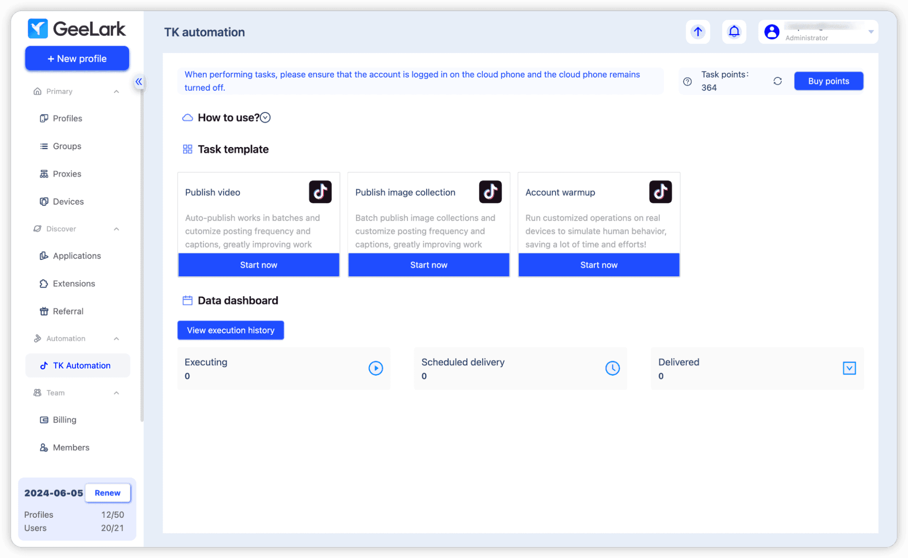This screenshot has width=908, height=558.
Task: Click the upload arrow icon
Action: click(698, 31)
